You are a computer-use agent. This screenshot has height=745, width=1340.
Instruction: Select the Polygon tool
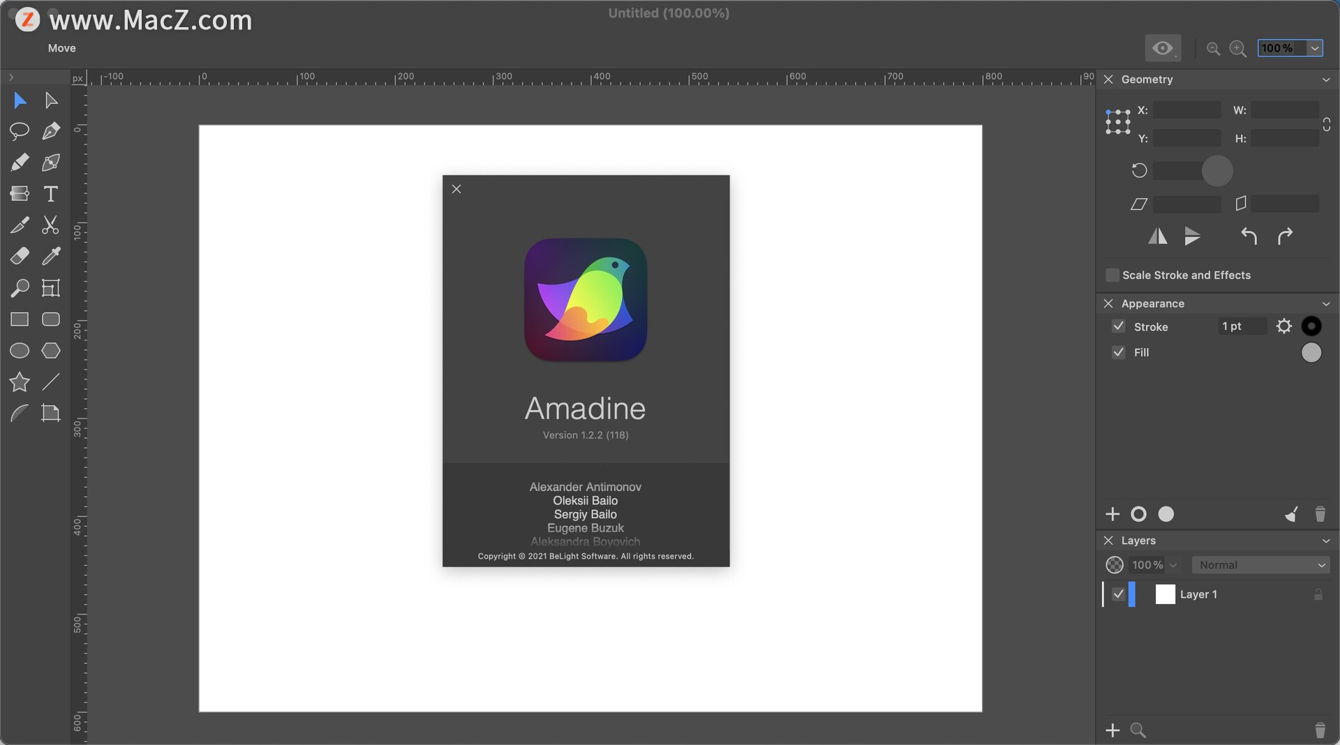coord(51,351)
